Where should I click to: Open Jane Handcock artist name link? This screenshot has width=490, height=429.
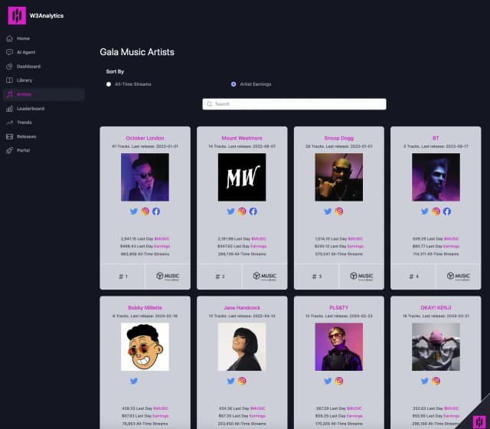[x=242, y=308]
